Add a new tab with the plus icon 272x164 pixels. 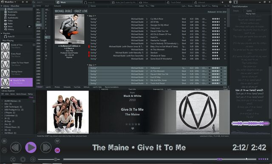point(223,2)
